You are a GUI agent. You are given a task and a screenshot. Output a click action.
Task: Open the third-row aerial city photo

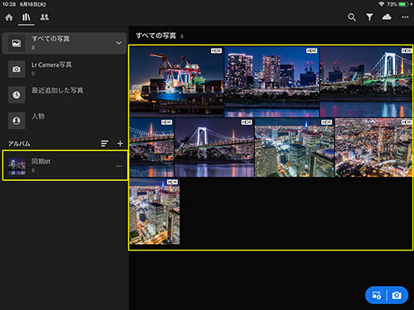(x=155, y=211)
